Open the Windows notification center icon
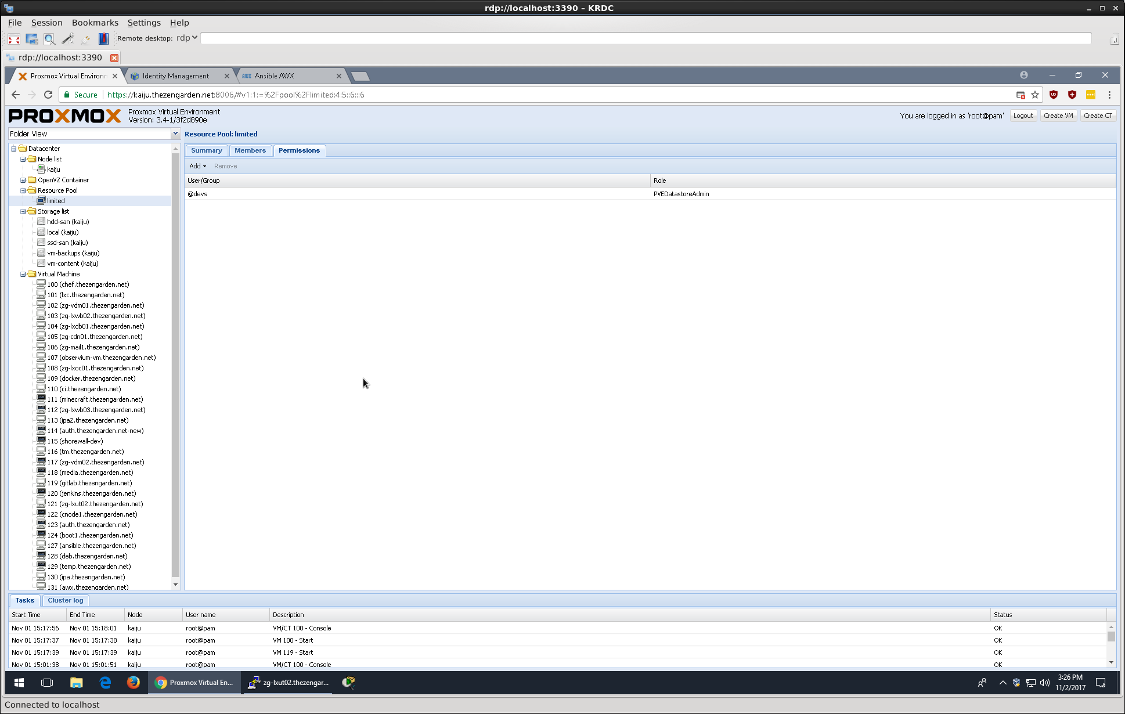Viewport: 1125px width, 714px height. (x=1101, y=683)
